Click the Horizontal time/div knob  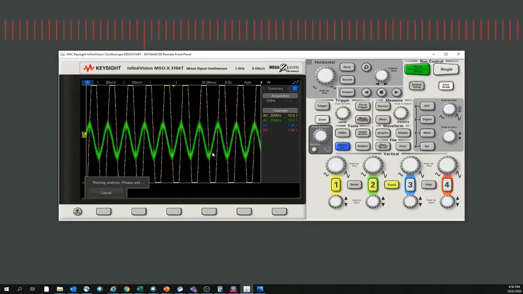[x=326, y=76]
